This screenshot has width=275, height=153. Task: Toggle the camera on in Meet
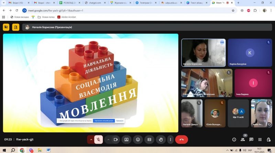coord(115,140)
